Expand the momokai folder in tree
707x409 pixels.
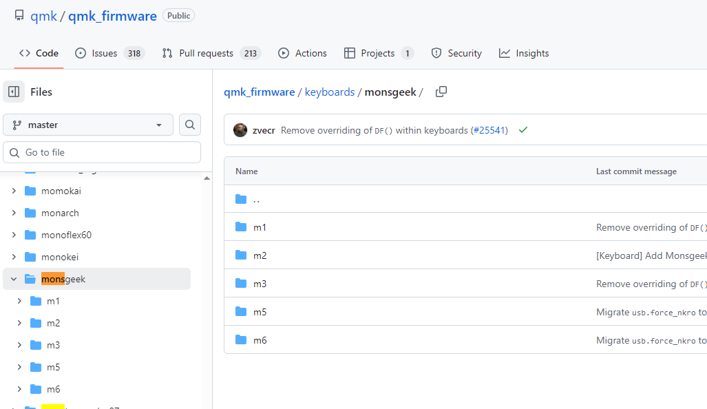click(14, 191)
